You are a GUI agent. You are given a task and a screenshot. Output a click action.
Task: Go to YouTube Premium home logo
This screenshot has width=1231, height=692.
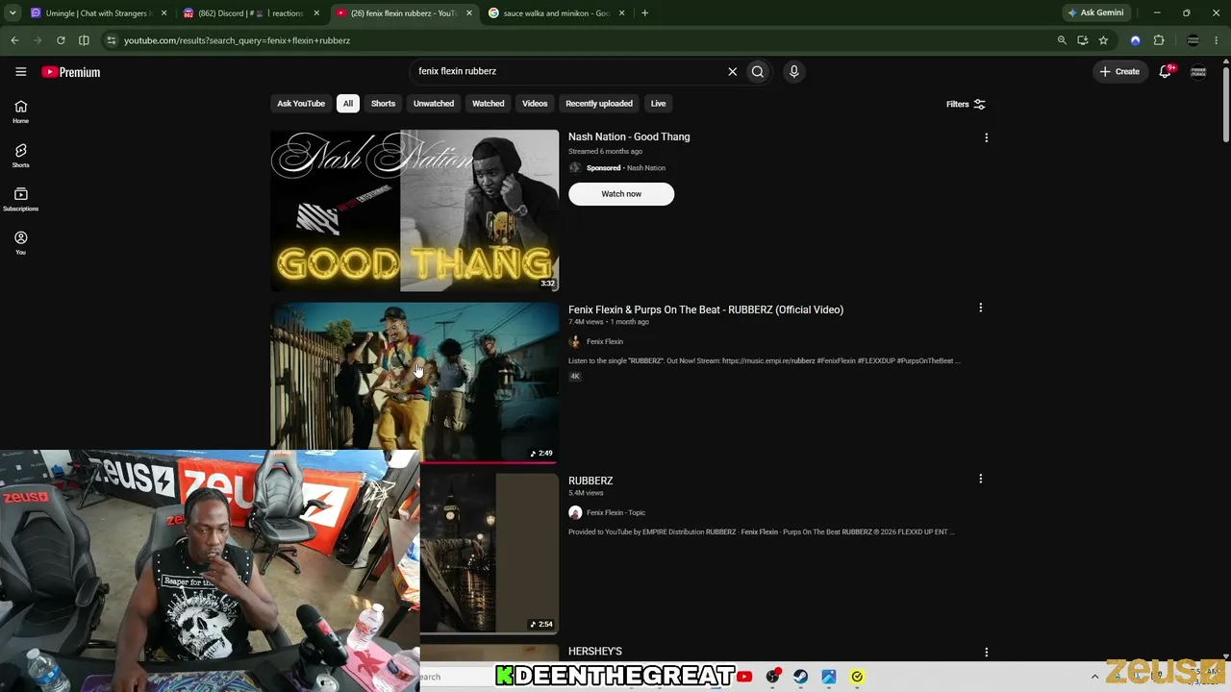coord(71,72)
